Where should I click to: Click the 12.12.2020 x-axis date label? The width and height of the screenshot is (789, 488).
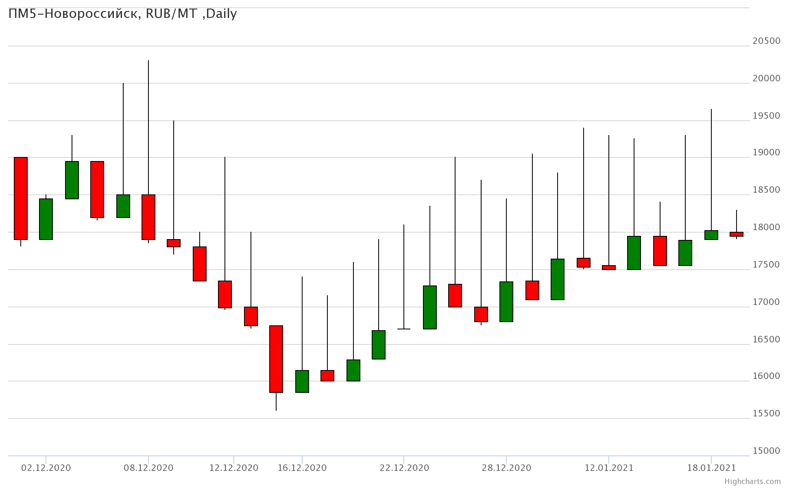coord(234,468)
